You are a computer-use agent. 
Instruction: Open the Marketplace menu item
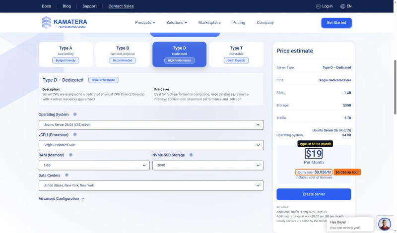[x=209, y=22]
